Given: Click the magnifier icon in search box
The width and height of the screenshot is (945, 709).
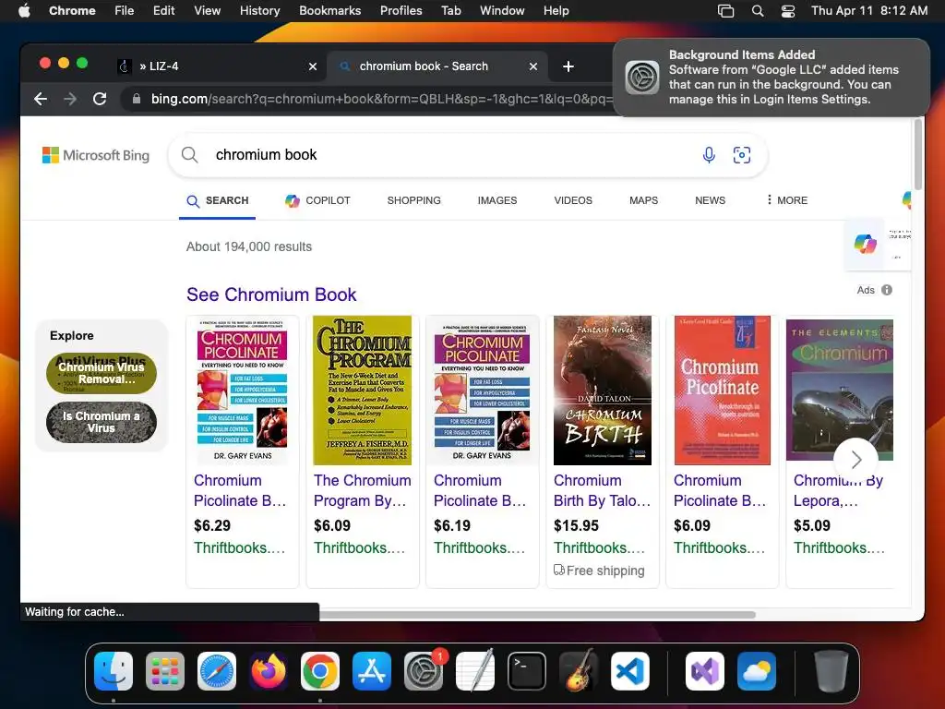Looking at the screenshot, I should tap(190, 155).
